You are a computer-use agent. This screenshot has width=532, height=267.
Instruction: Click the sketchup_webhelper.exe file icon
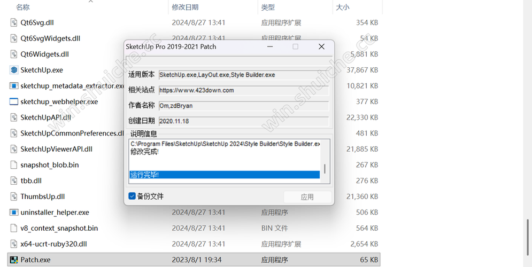pos(14,101)
